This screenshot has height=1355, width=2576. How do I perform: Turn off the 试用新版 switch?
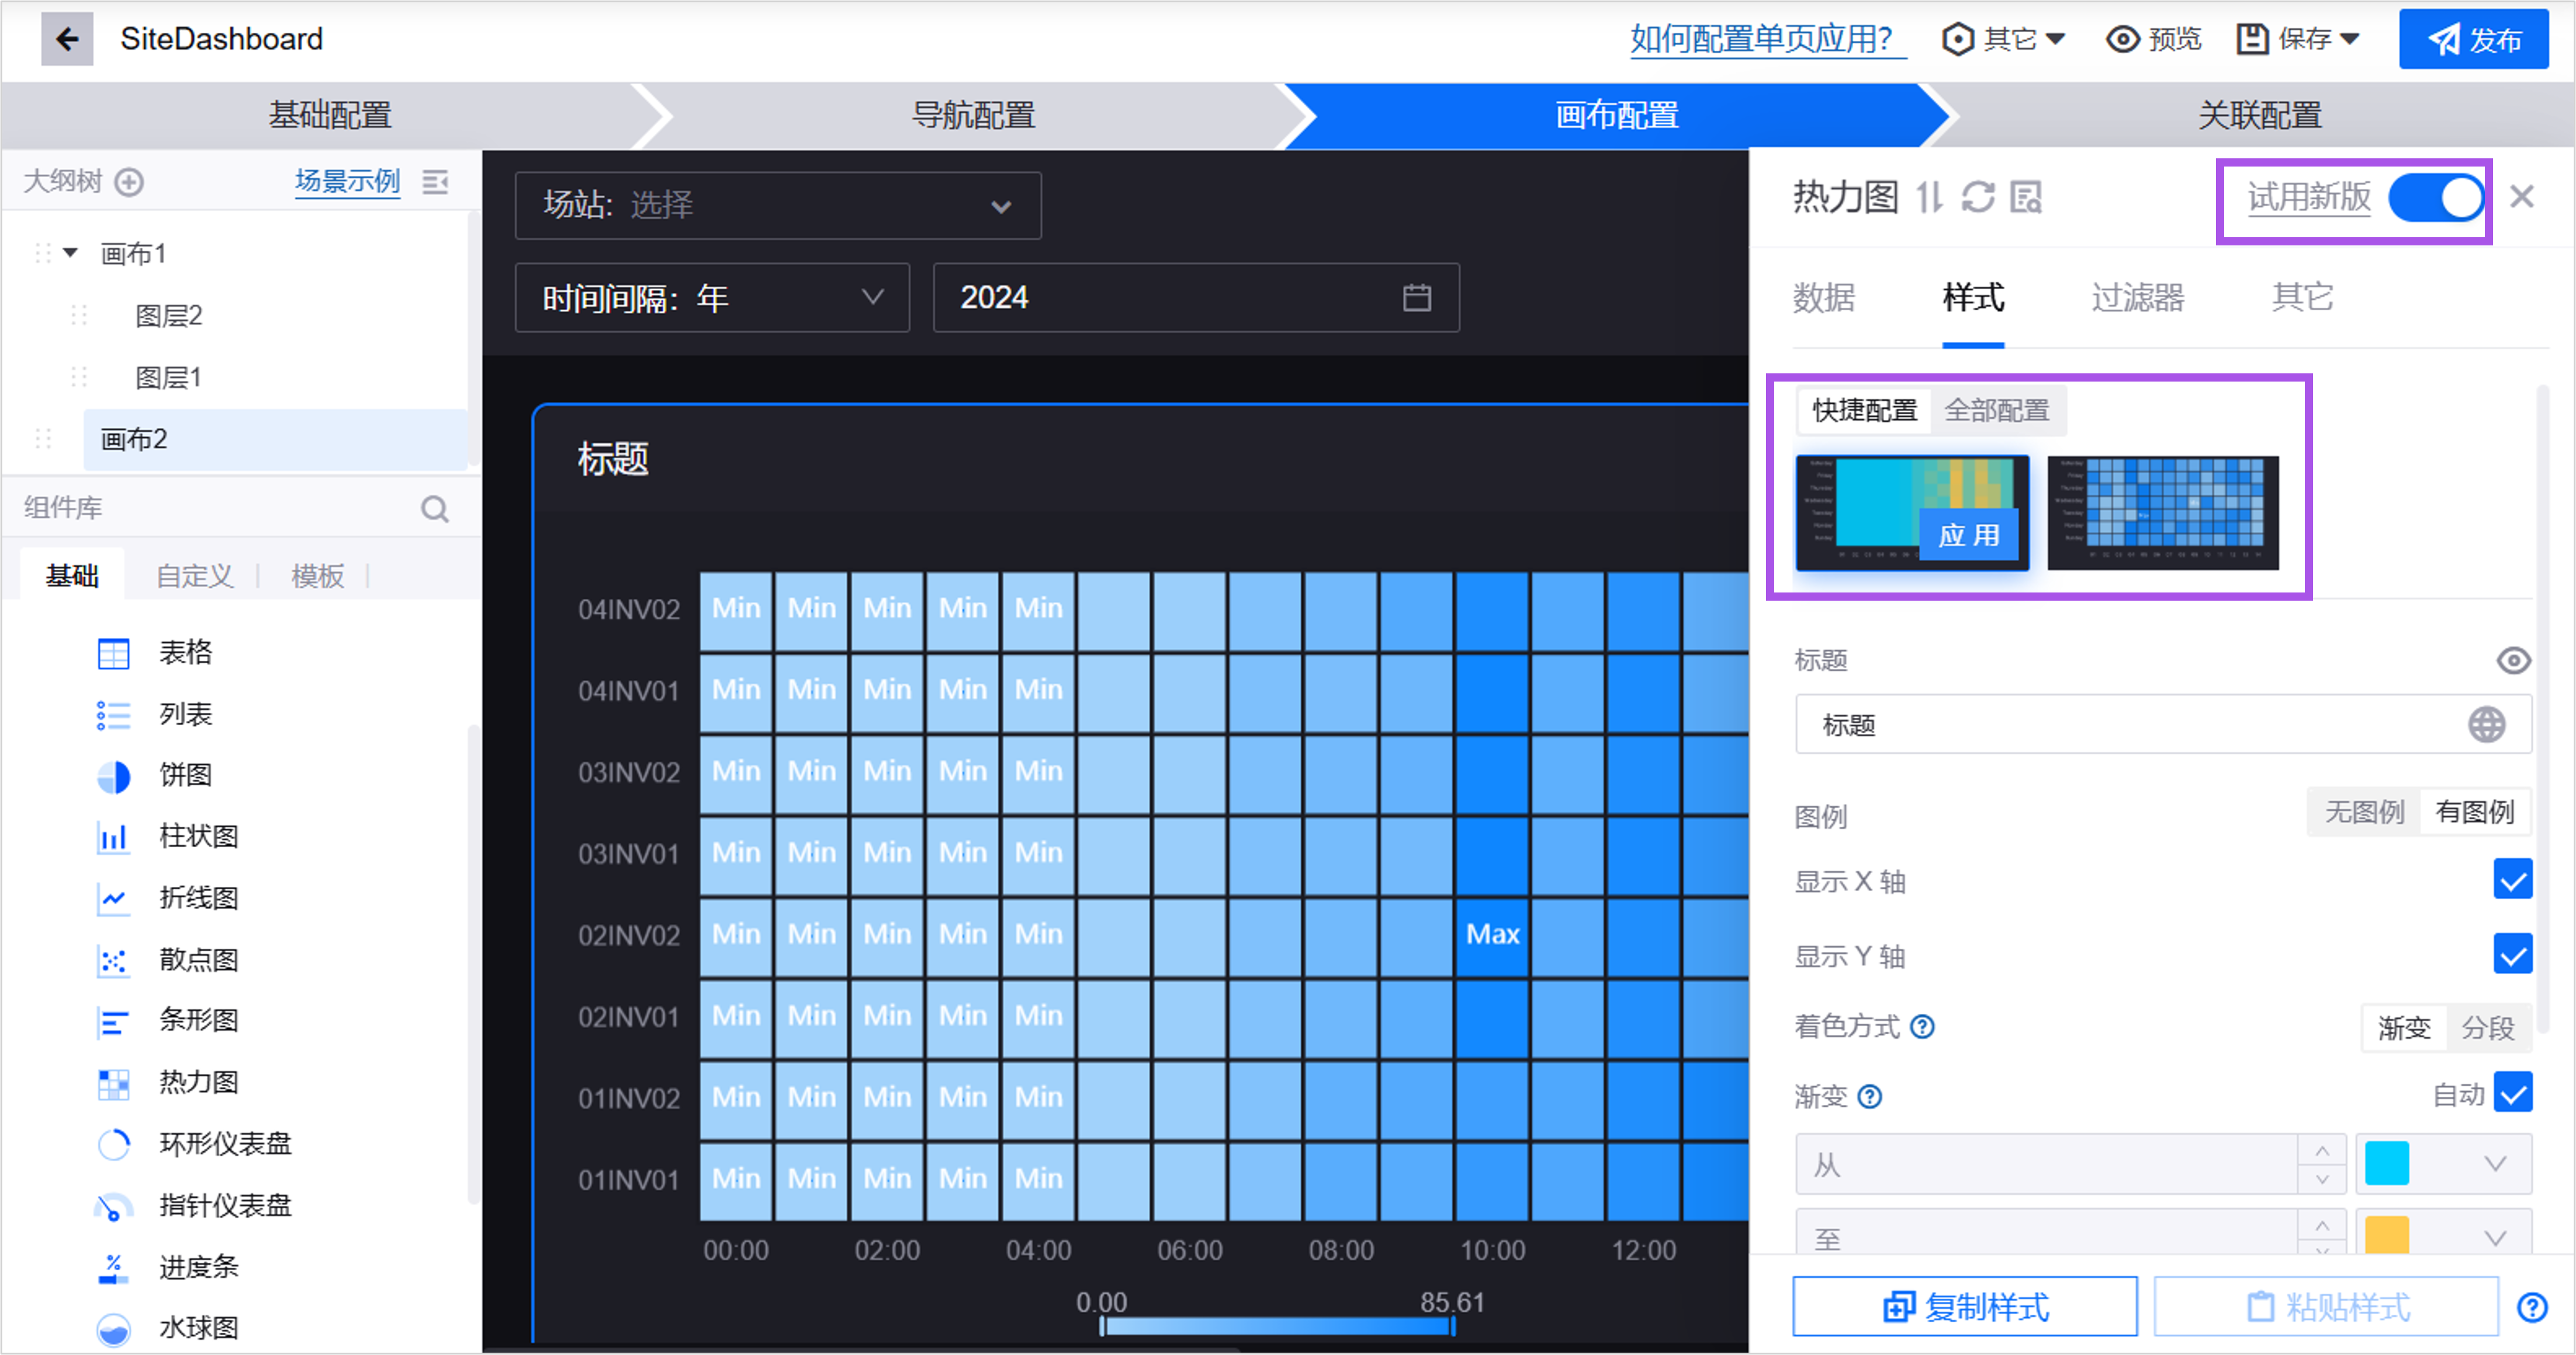pos(2436,197)
